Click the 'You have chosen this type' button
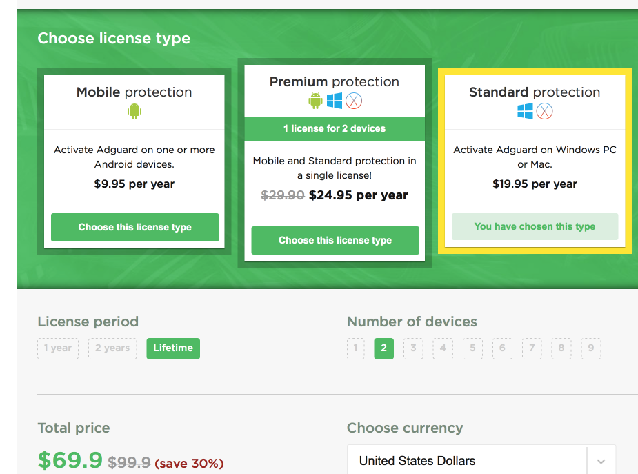The image size is (638, 474). [535, 226]
